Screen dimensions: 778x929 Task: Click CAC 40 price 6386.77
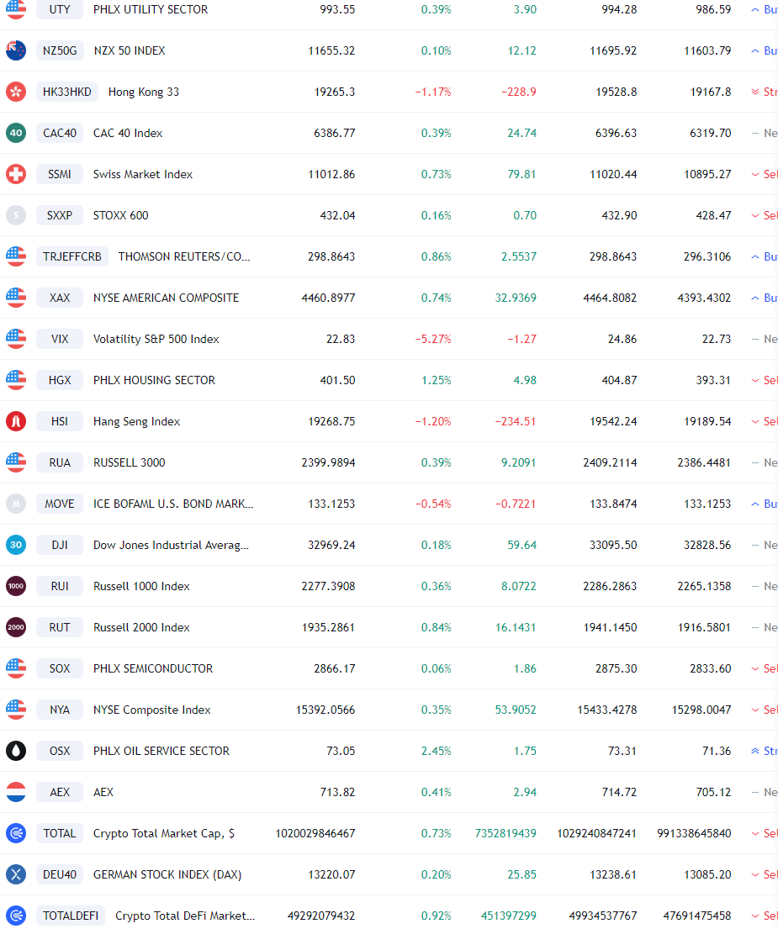coord(334,133)
